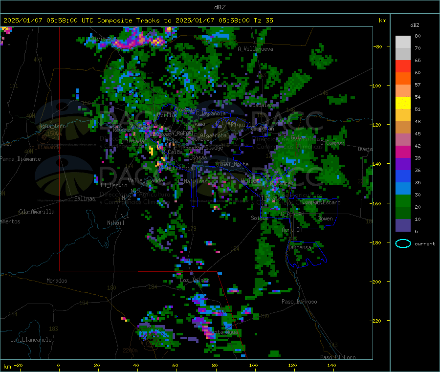Click the '80' value atop the dBZ legend
Viewport: 440px width, 372px height.
[418, 36]
